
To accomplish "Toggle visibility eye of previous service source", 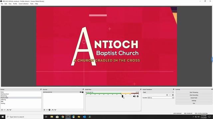I will click(81, 92).
